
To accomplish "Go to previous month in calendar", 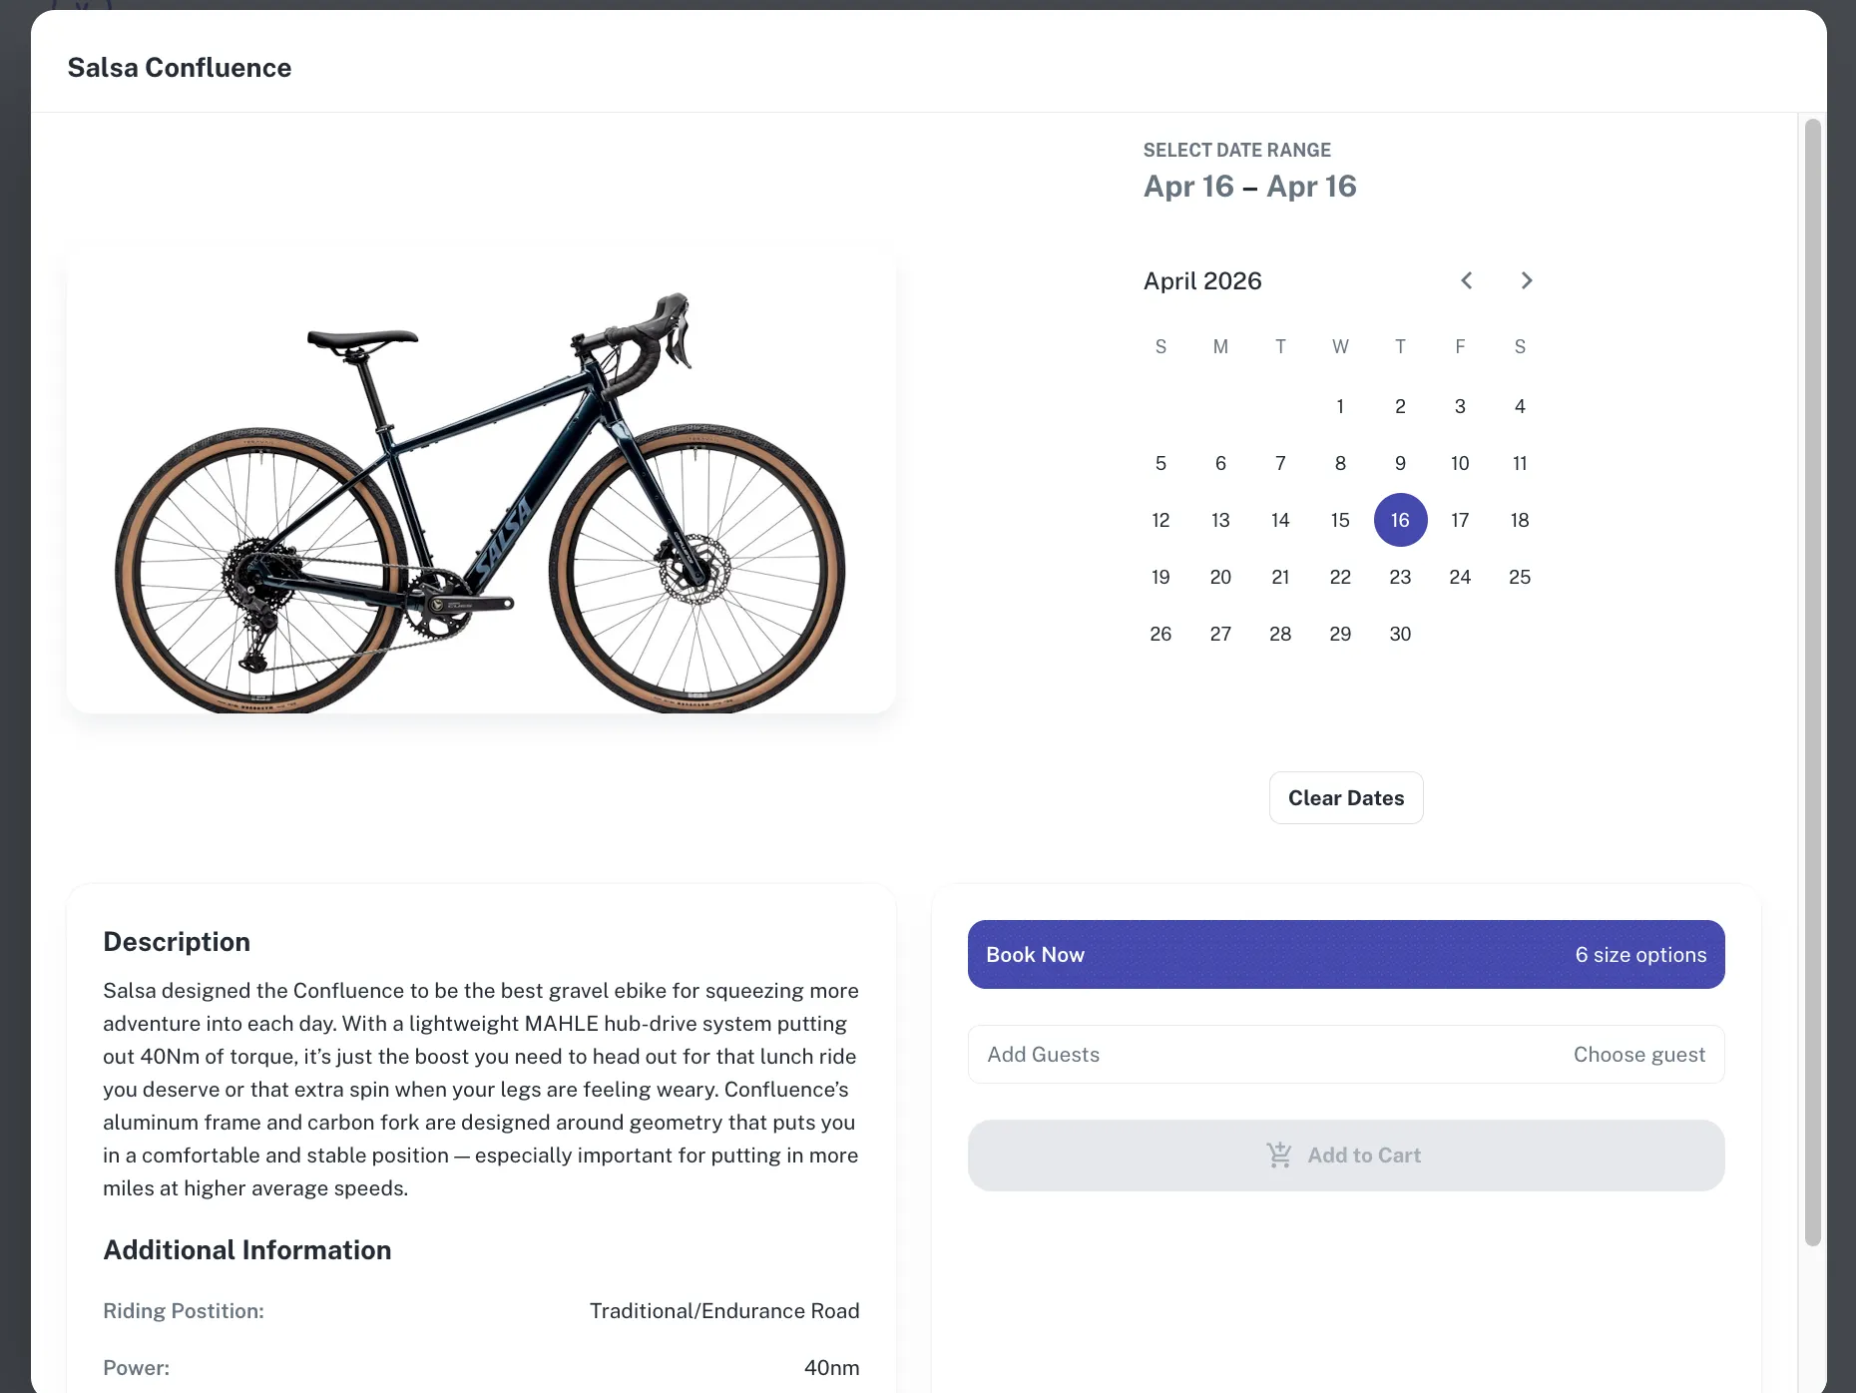I will pyautogui.click(x=1466, y=280).
